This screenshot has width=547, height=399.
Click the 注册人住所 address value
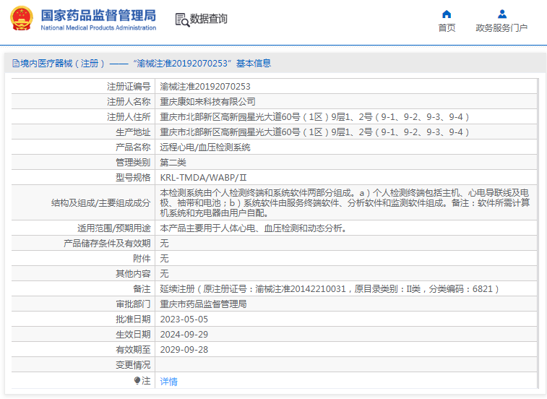[314, 116]
